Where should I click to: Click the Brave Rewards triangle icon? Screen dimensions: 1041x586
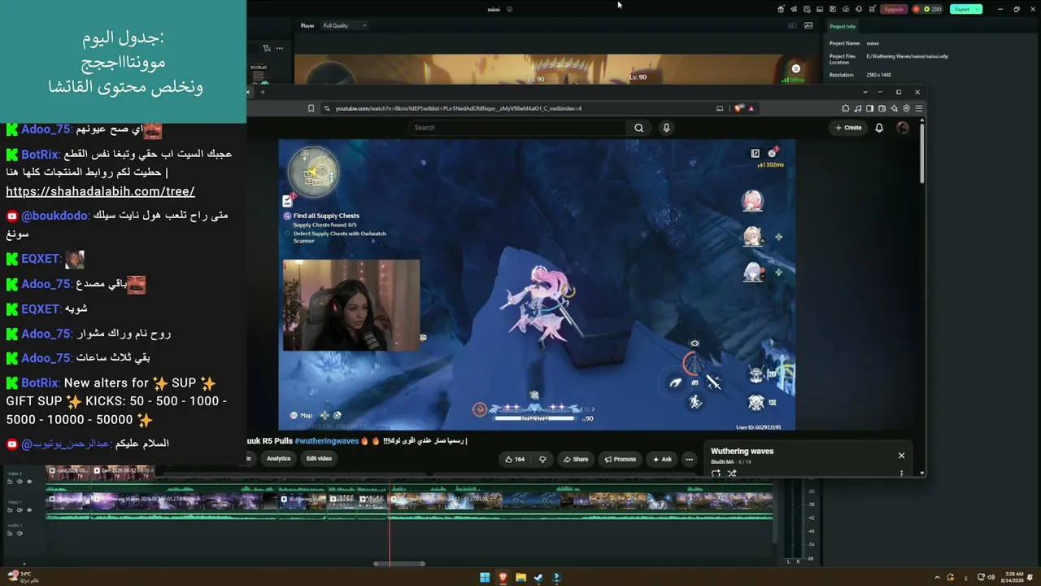click(751, 108)
